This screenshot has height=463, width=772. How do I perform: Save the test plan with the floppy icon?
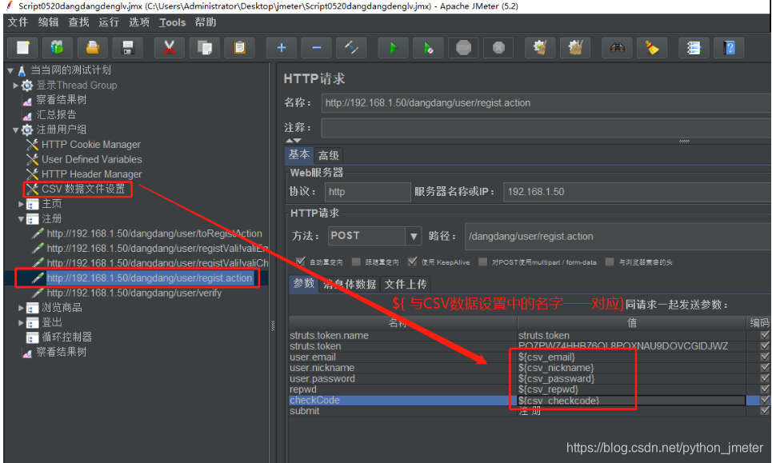pos(128,48)
